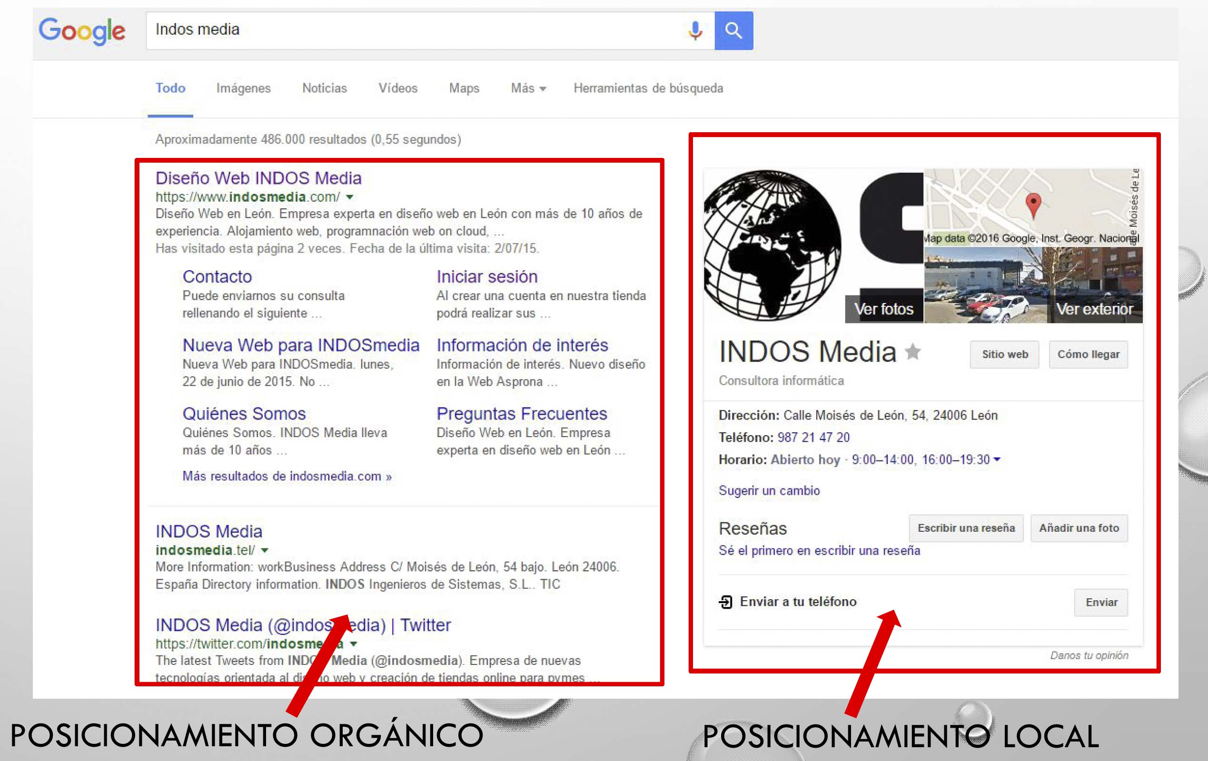1208x761 pixels.
Task: Click the Sitio web button
Action: [1005, 354]
